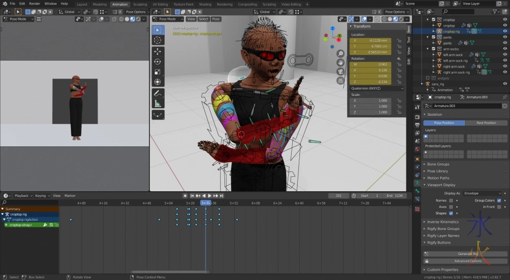This screenshot has width=510, height=280.
Task: Select the Cursor tool in viewport toolbar
Action: coord(158,40)
